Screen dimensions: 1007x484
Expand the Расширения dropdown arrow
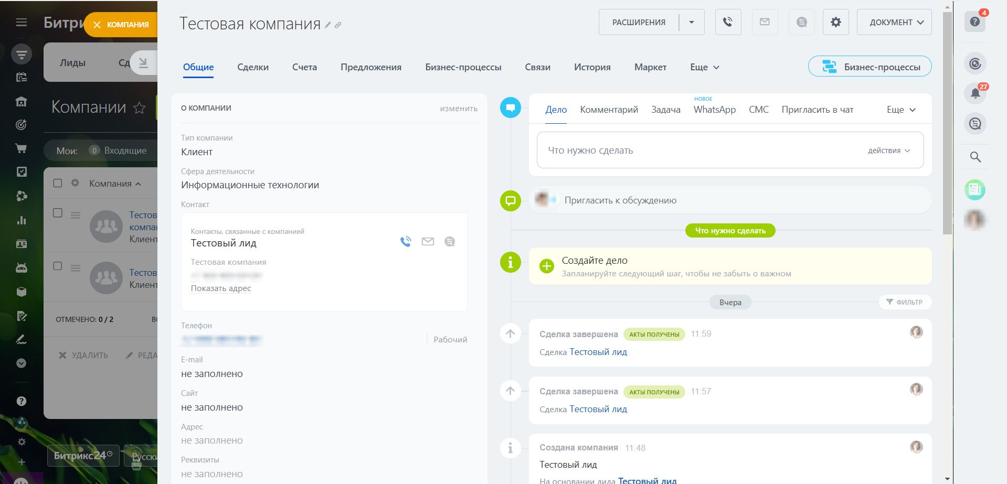[x=692, y=22]
